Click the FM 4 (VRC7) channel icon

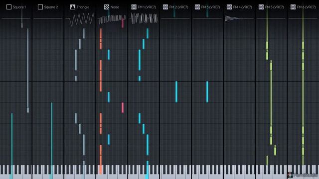point(229,7)
